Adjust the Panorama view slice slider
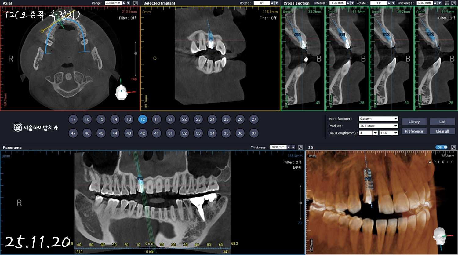Image resolution: width=458 pixels, height=255 pixels. point(301,203)
